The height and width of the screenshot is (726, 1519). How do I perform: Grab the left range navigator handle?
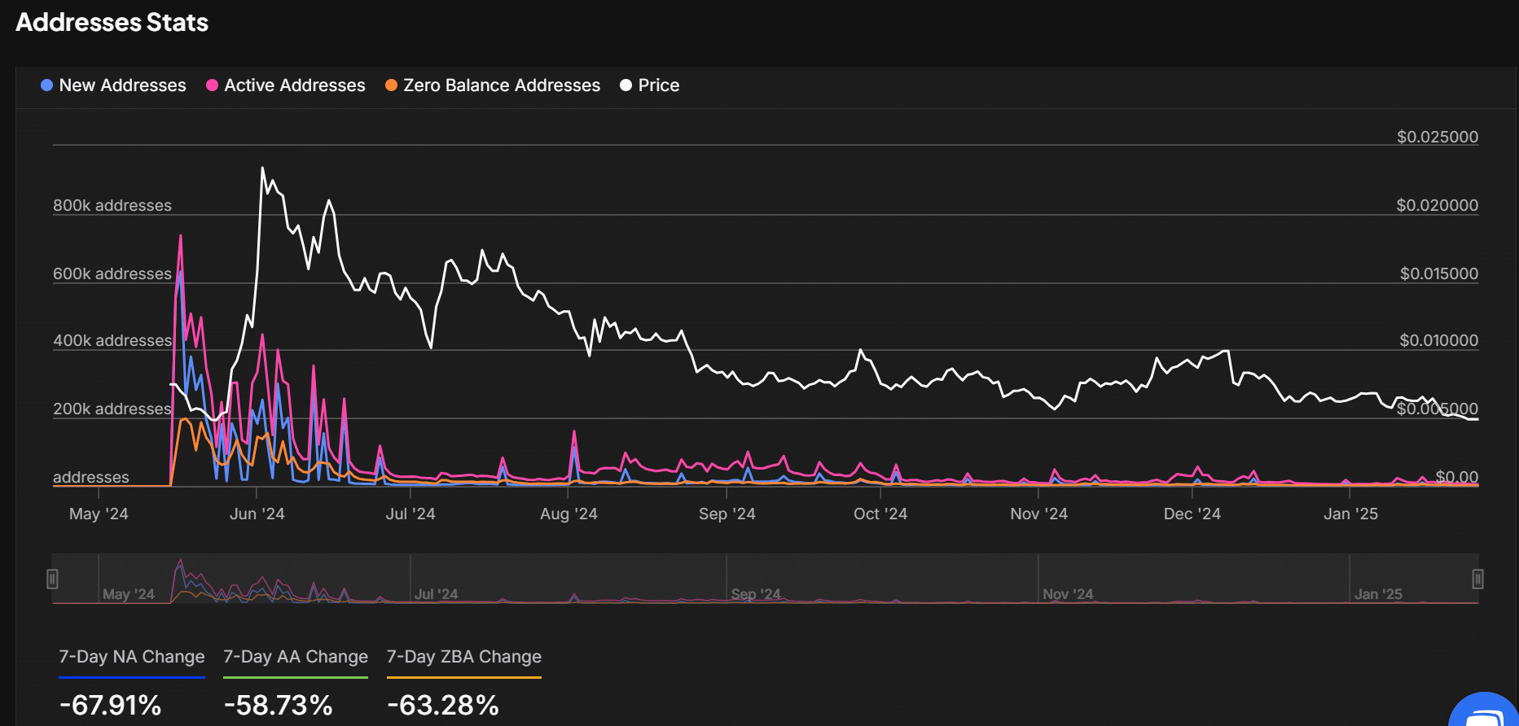coord(52,579)
